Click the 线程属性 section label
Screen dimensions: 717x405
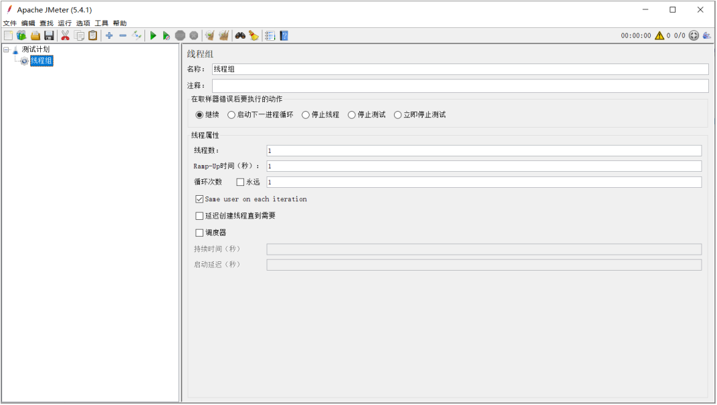205,135
